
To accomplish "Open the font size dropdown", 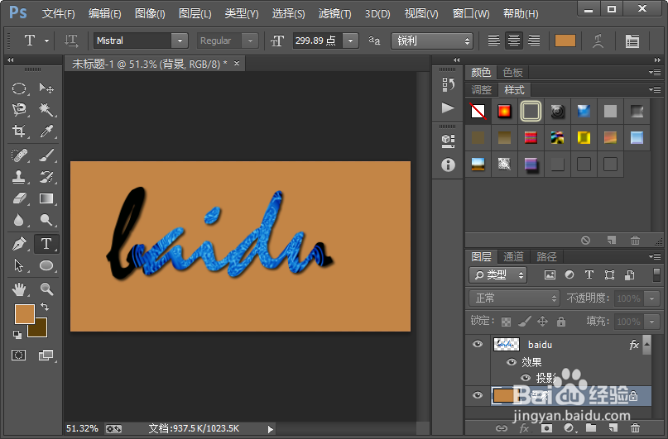I will coord(351,41).
